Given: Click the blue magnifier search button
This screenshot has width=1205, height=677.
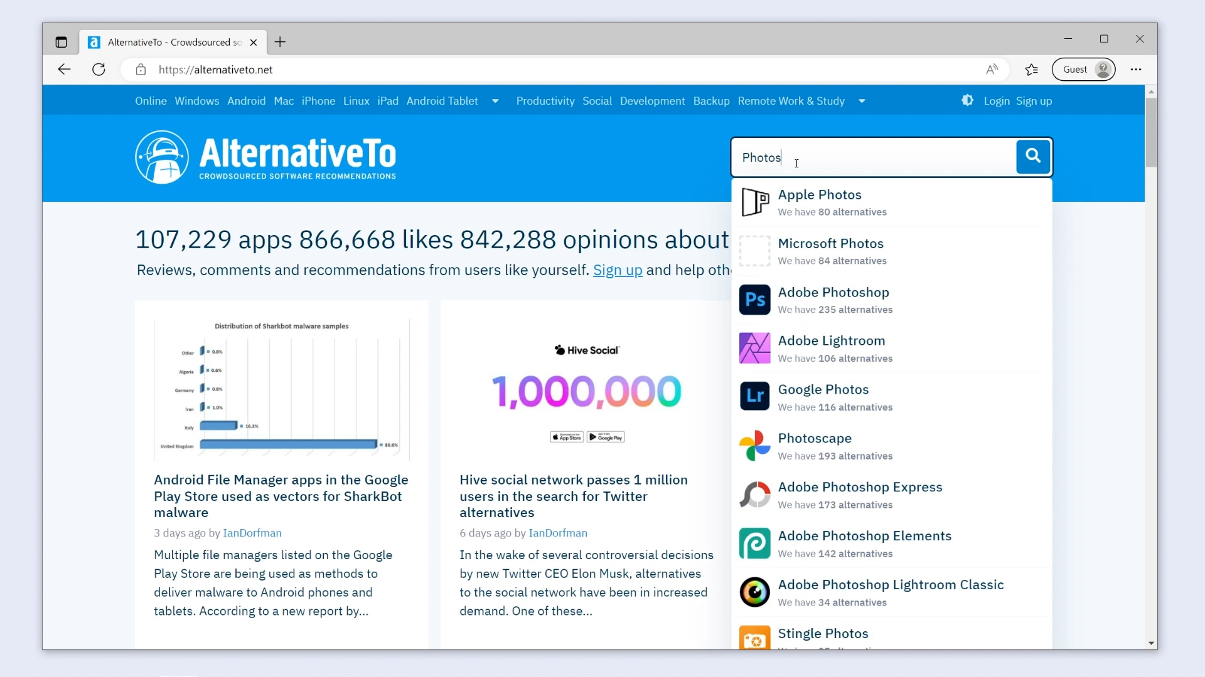Looking at the screenshot, I should [1032, 156].
